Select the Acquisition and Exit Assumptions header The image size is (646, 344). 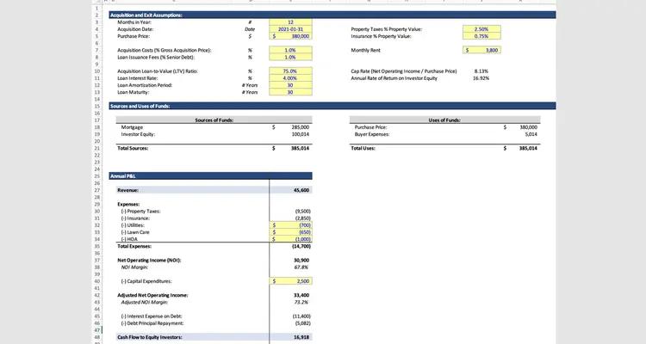click(x=332, y=15)
